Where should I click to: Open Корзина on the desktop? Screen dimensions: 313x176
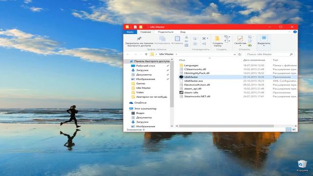302,166
